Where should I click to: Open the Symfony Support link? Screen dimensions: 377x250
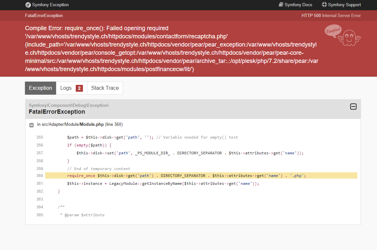[344, 5]
